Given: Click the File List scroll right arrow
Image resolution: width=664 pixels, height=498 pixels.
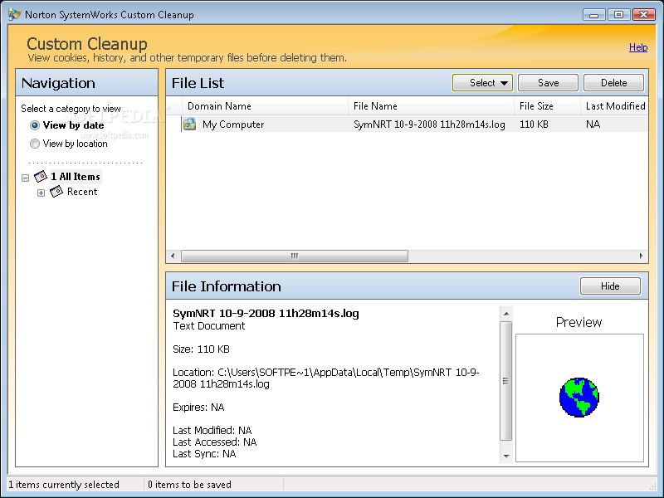Looking at the screenshot, I should [641, 256].
